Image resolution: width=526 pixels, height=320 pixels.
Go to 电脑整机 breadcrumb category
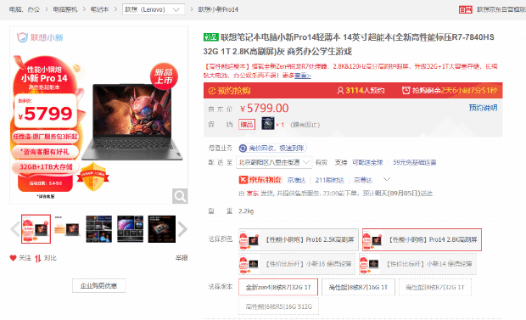click(x=65, y=9)
